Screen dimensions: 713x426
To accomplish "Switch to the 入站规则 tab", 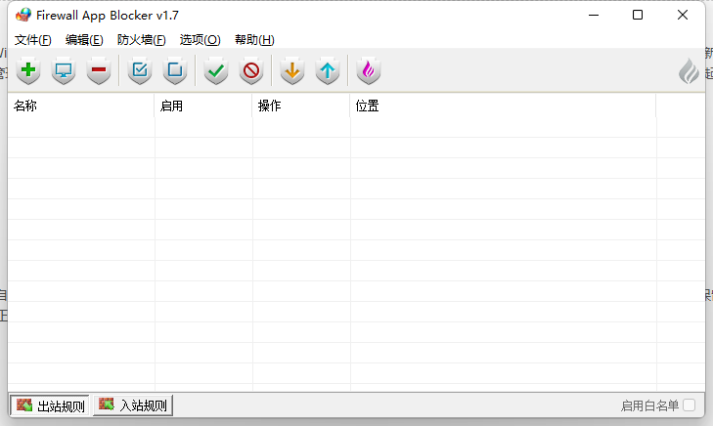I will pyautogui.click(x=133, y=405).
